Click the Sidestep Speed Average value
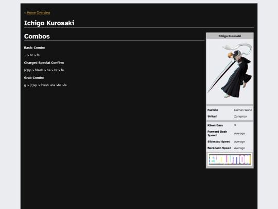278x209 pixels. (x=239, y=141)
